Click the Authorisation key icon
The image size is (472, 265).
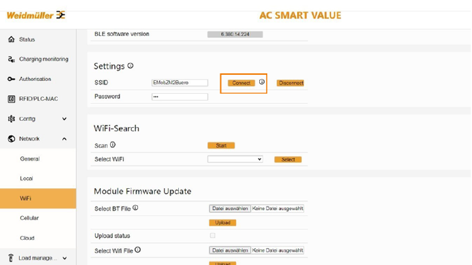12,79
